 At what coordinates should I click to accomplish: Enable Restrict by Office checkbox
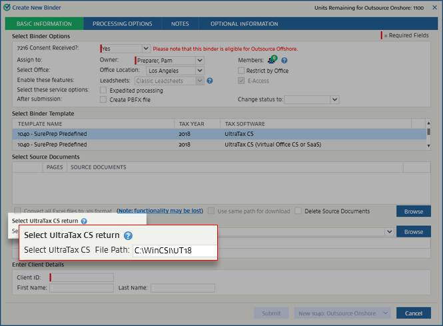point(241,71)
